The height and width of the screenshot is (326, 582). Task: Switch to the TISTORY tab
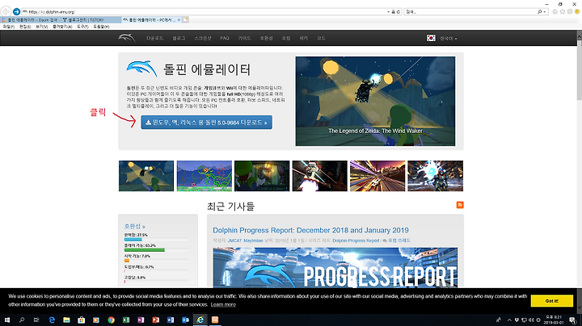click(x=91, y=20)
